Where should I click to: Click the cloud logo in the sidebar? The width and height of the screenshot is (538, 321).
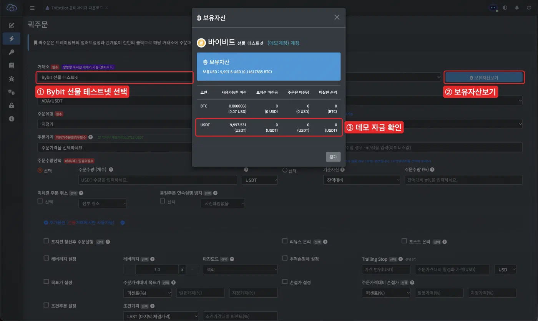click(x=12, y=8)
